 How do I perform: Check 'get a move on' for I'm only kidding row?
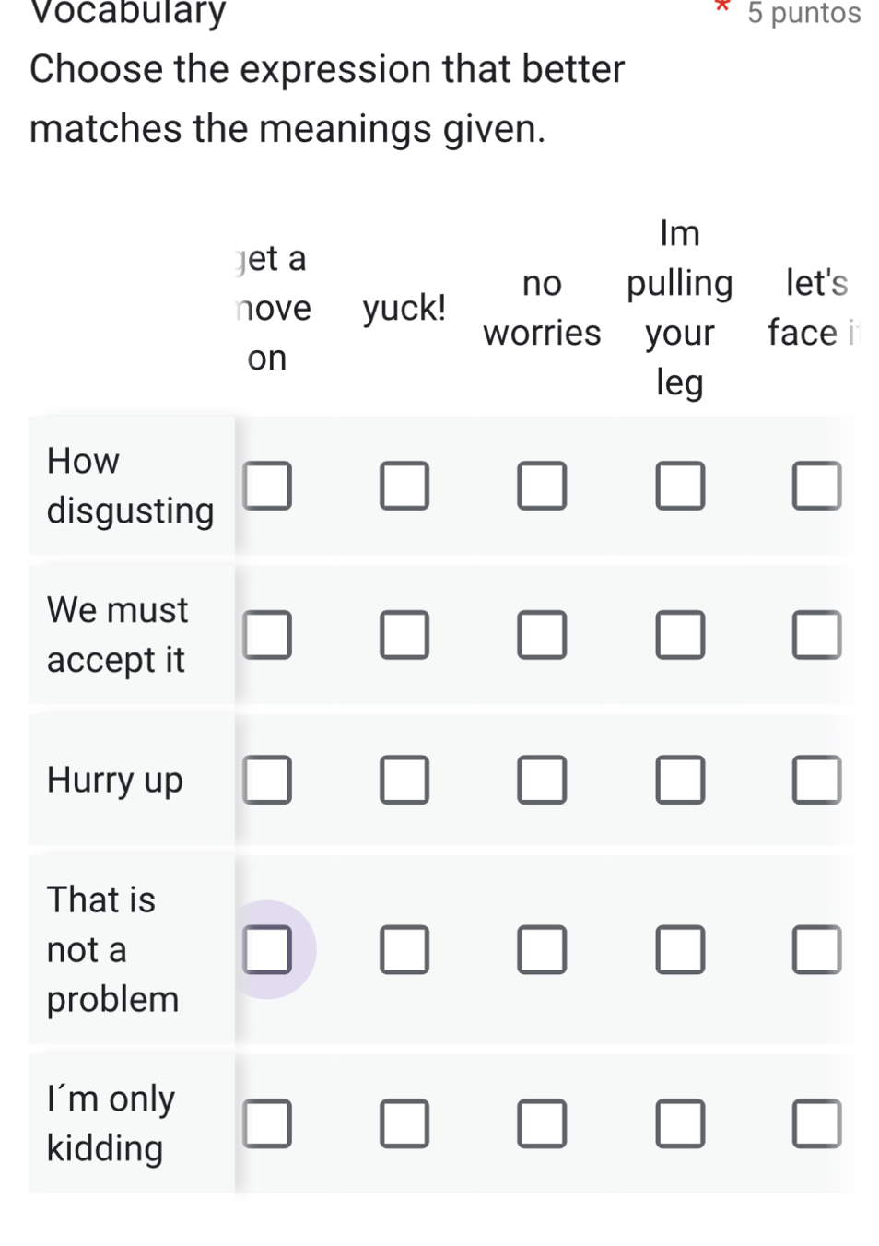(267, 1123)
